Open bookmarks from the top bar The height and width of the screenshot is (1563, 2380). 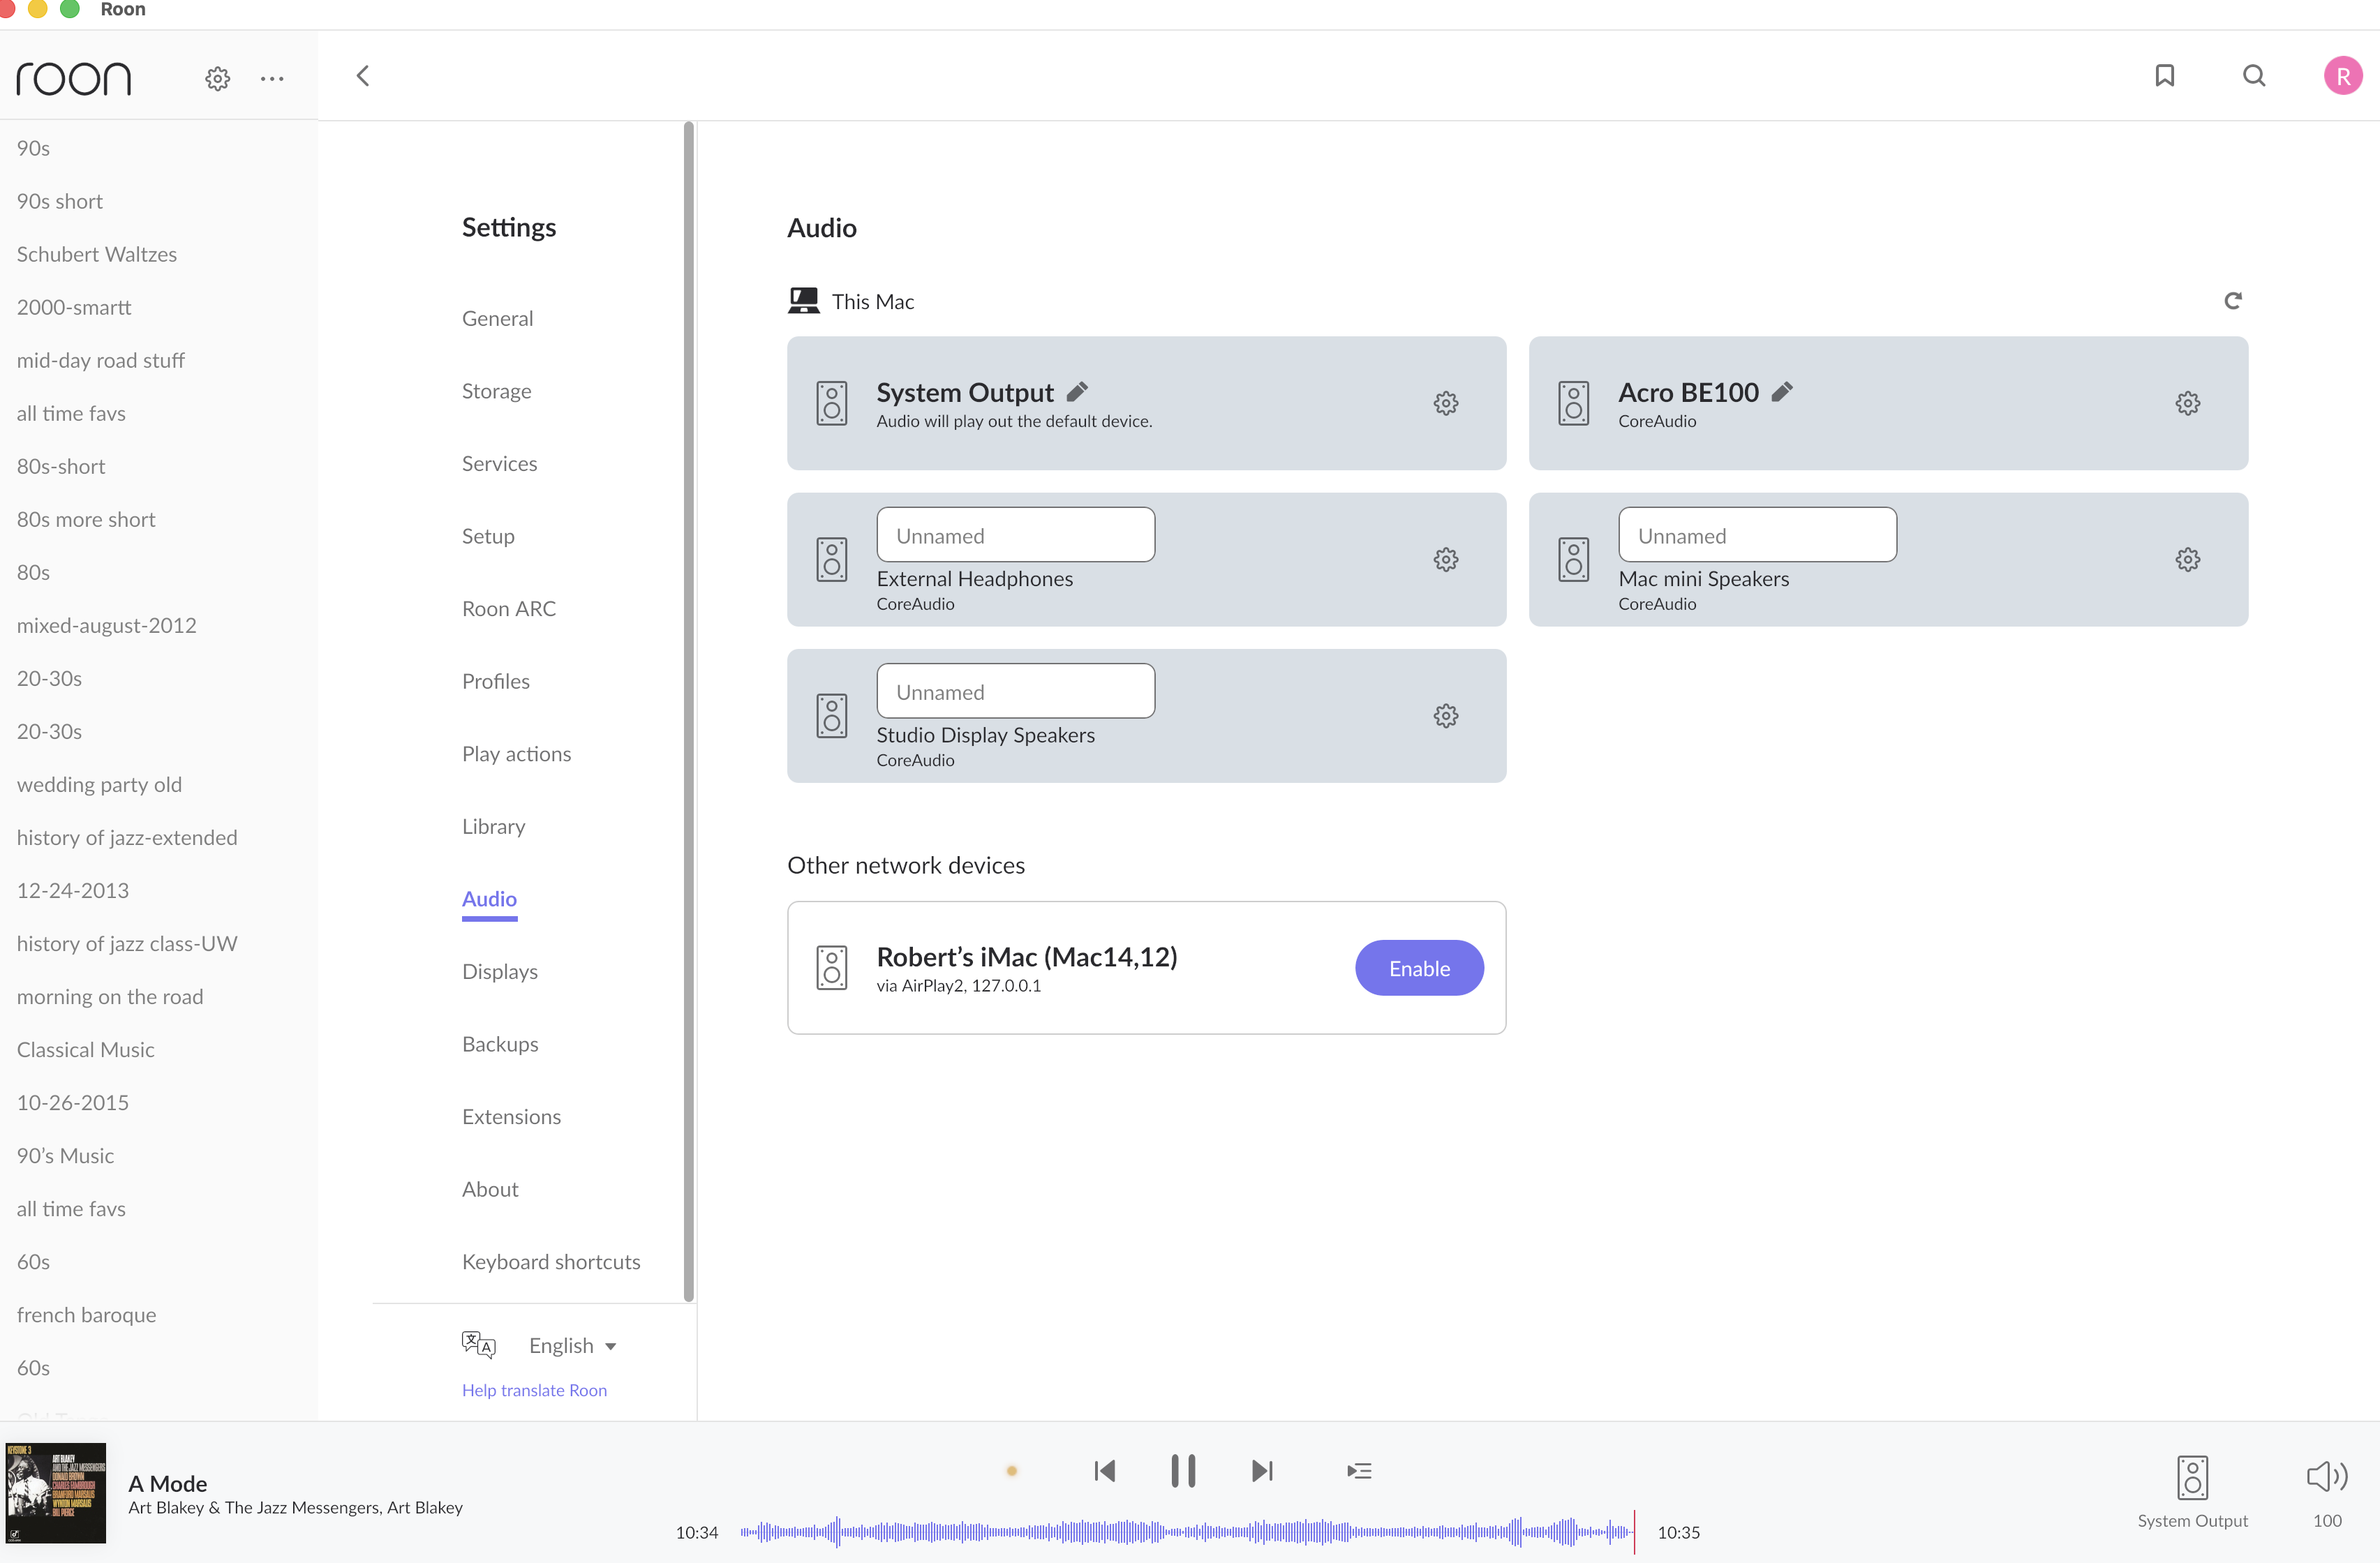click(2165, 76)
